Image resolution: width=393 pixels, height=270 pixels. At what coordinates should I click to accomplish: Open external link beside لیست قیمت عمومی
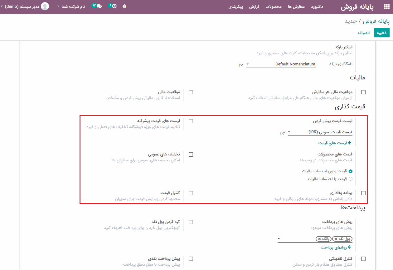(x=283, y=134)
